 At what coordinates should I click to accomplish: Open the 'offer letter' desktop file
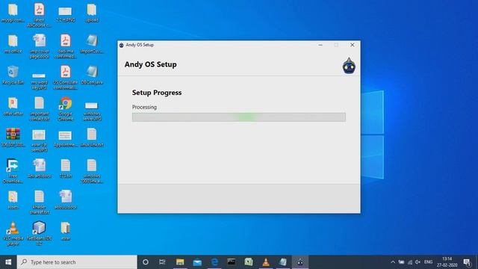coord(13,106)
